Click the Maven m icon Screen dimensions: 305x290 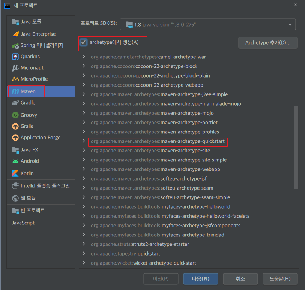tap(15, 91)
